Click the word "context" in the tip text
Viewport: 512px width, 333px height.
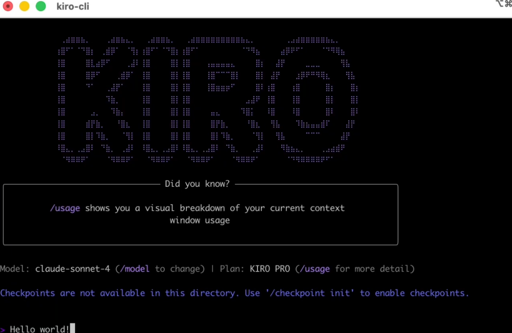tap(327, 208)
